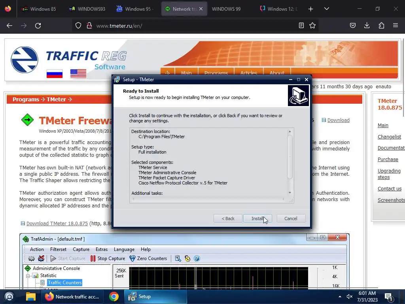Switch to the Windows 85 tab

[x=39, y=9]
